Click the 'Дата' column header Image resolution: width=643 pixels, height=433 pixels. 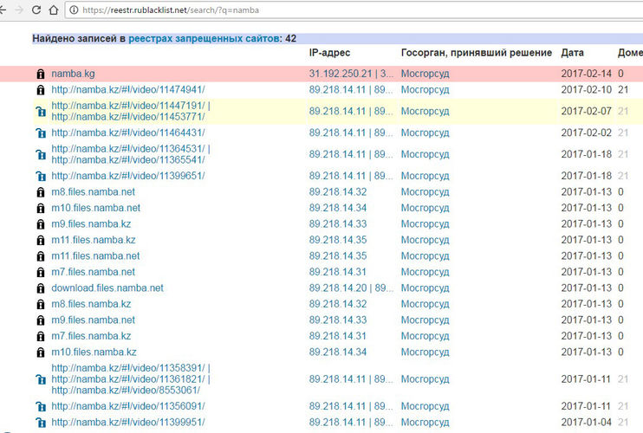(572, 53)
